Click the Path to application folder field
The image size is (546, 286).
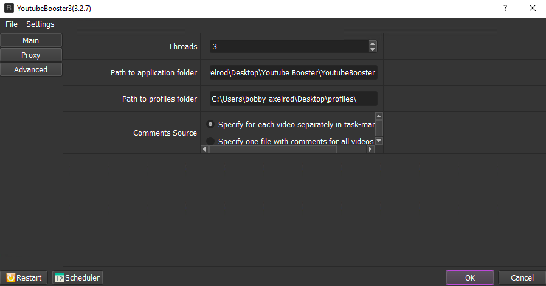(293, 72)
